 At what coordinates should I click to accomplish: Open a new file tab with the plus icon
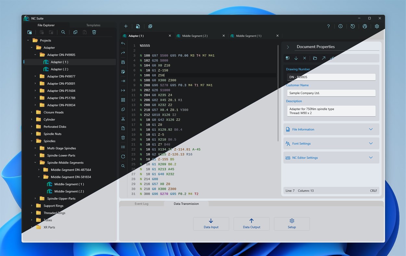[126, 26]
